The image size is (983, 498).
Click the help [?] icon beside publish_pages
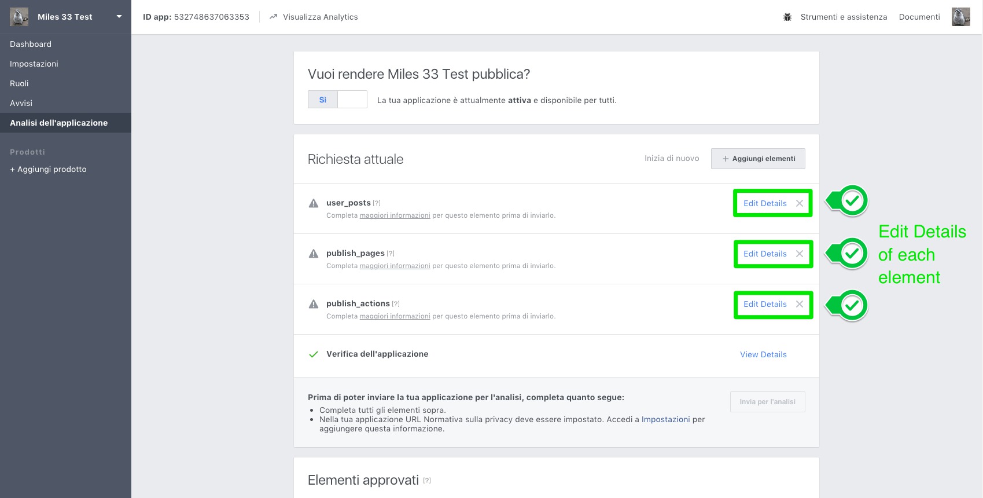391,254
